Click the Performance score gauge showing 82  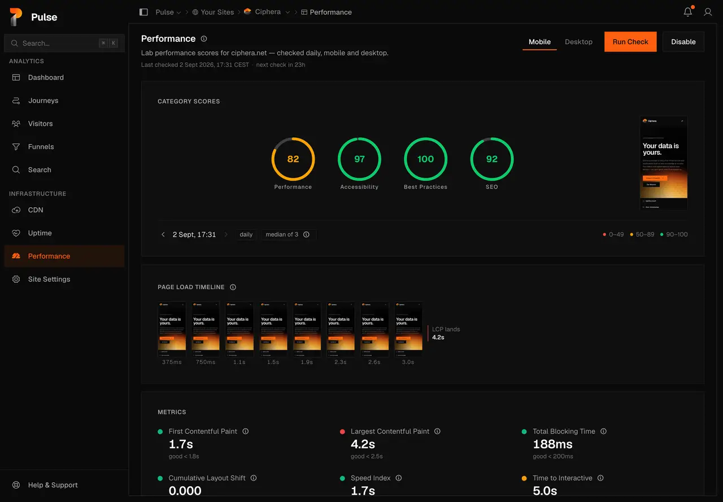293,159
